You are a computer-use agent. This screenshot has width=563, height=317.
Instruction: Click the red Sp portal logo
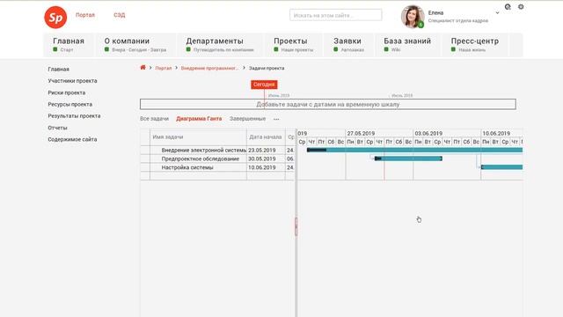coord(55,18)
